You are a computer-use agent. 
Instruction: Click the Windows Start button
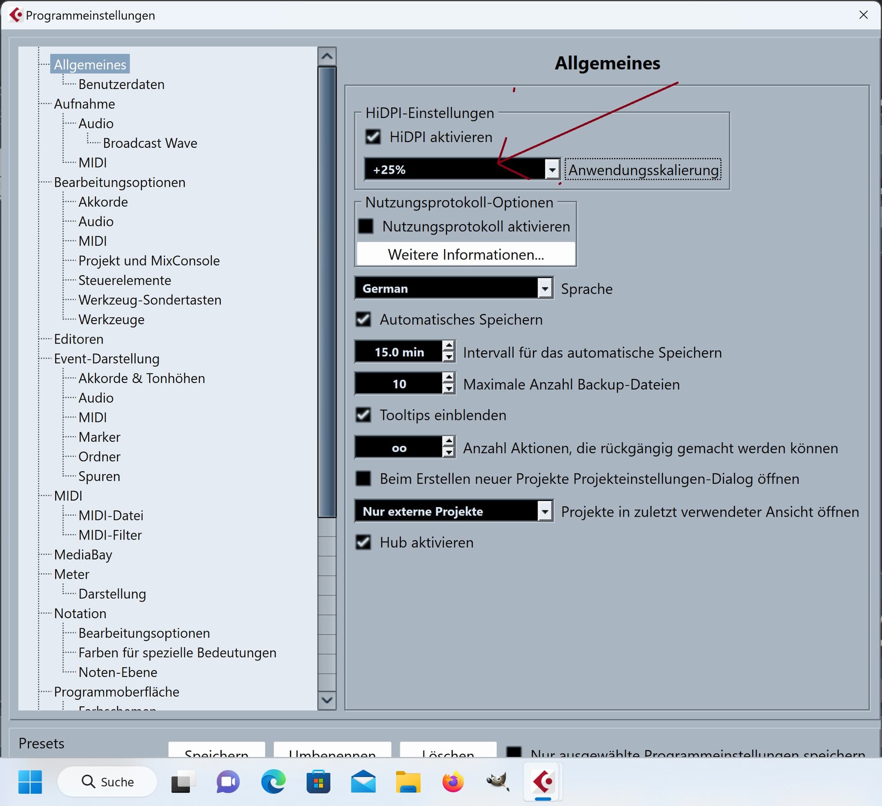tap(30, 782)
